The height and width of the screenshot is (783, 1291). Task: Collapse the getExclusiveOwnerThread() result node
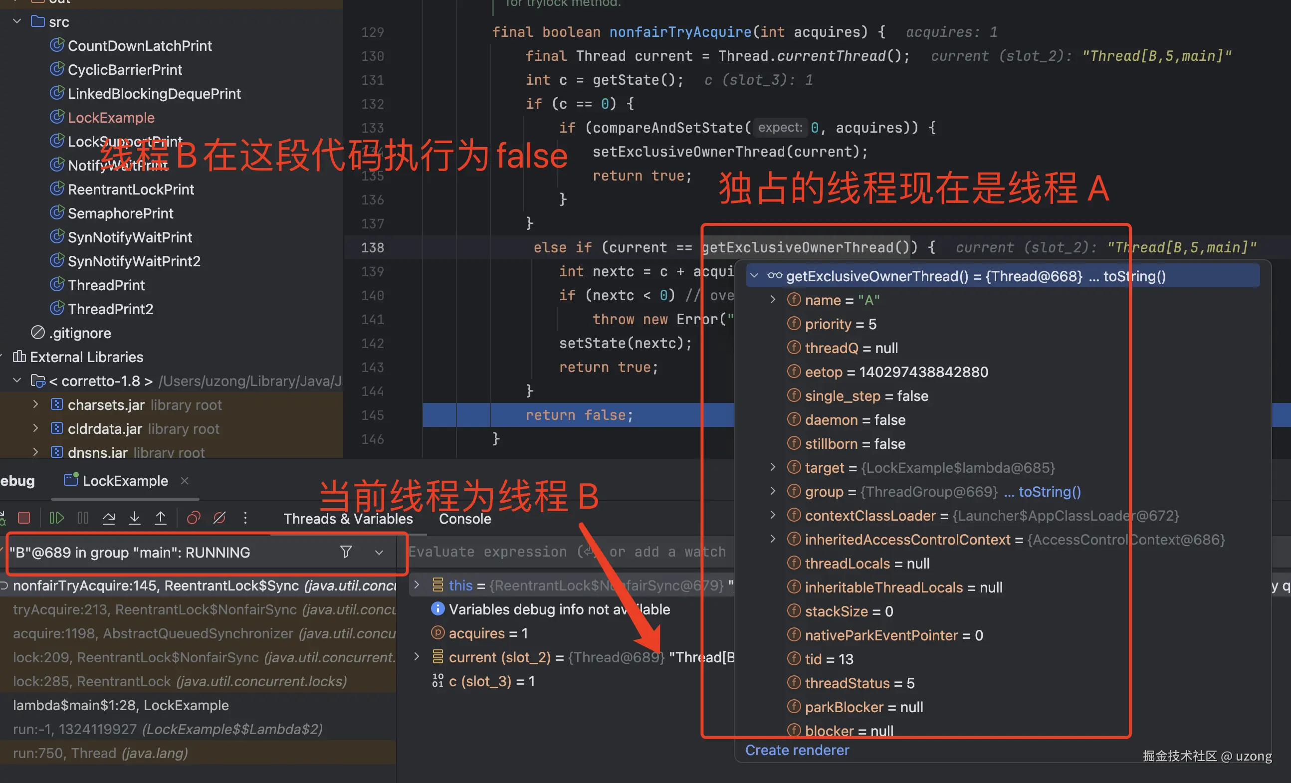pos(754,275)
